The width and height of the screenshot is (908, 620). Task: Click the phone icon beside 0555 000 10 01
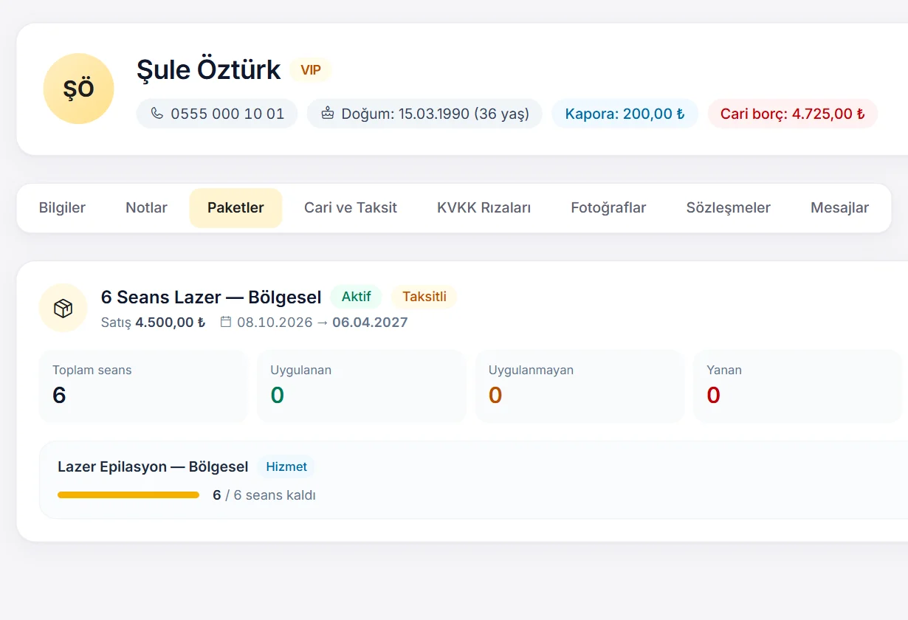click(157, 114)
